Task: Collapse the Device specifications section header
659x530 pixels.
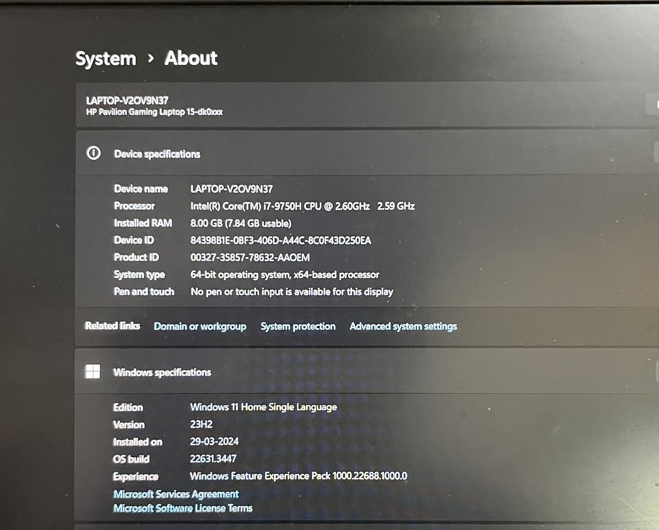Action: pyautogui.click(x=367, y=154)
